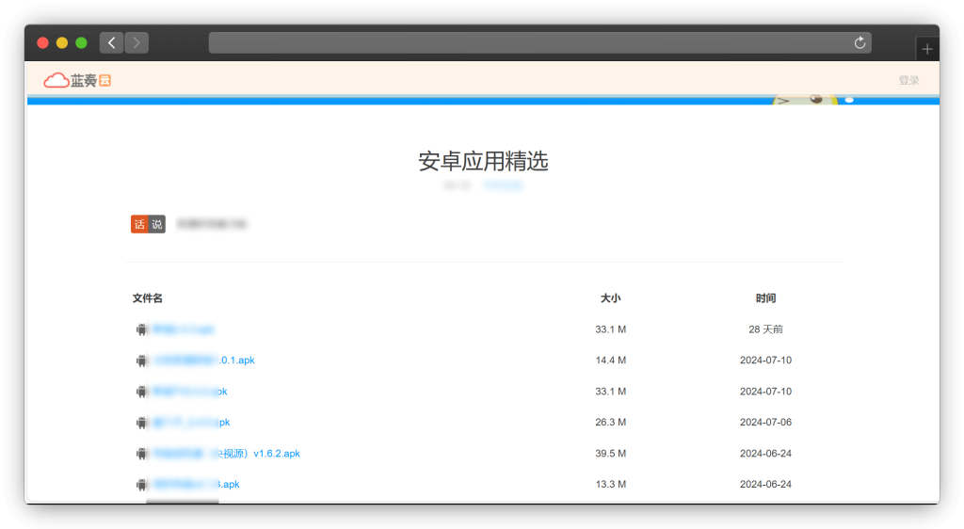The width and height of the screenshot is (964, 529).
Task: Click the browser address bar
Action: [x=539, y=43]
